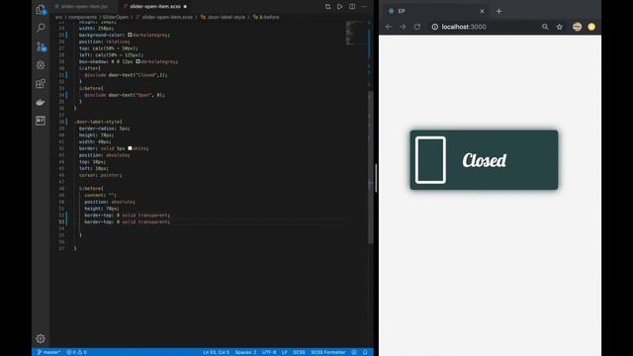The image size is (633, 356).
Task: Go back in the browser
Action: coord(389,27)
